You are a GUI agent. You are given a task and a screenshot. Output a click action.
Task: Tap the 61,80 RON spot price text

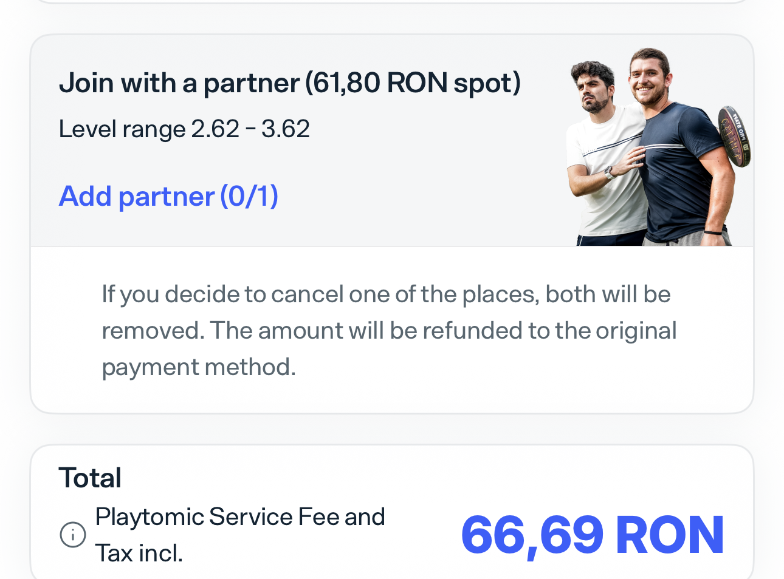click(416, 83)
